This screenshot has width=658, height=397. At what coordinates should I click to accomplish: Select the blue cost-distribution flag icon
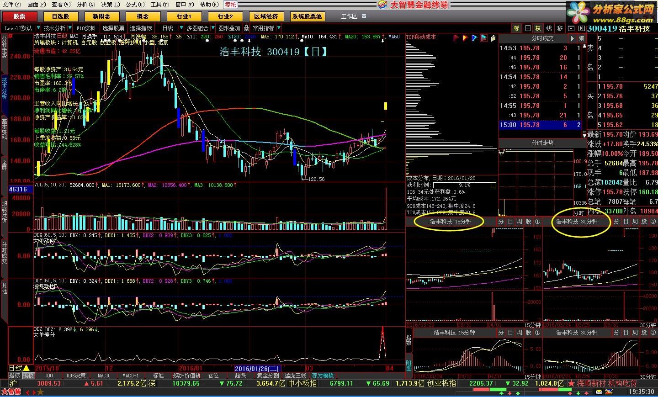pos(474,37)
